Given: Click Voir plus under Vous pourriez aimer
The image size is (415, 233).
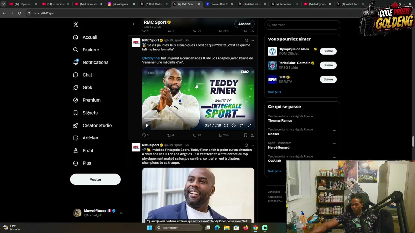Looking at the screenshot, I should (x=275, y=92).
